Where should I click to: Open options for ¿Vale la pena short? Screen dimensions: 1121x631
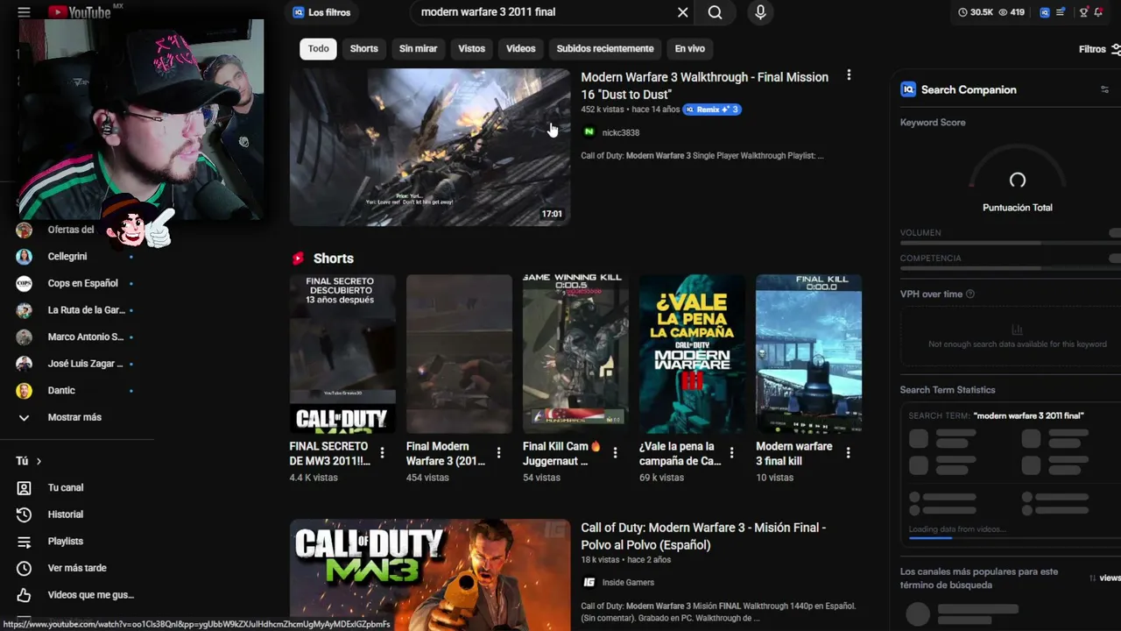coord(731,452)
